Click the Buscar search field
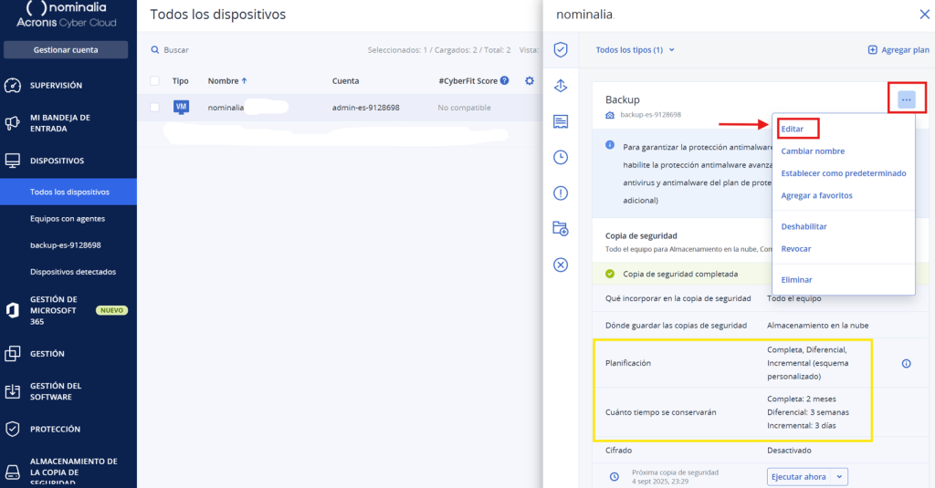Viewport: 935px width, 488px height. [228, 50]
